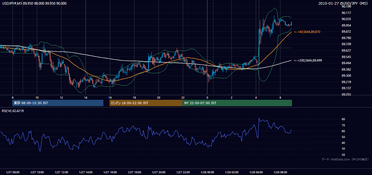Click the 89.790 price axis label
The width and height of the screenshot is (372, 175).
coord(346,38)
